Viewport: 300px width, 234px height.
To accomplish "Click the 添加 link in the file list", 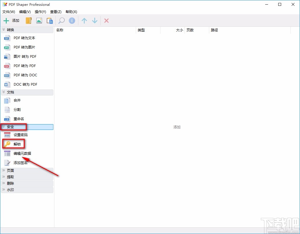I will click(x=177, y=127).
